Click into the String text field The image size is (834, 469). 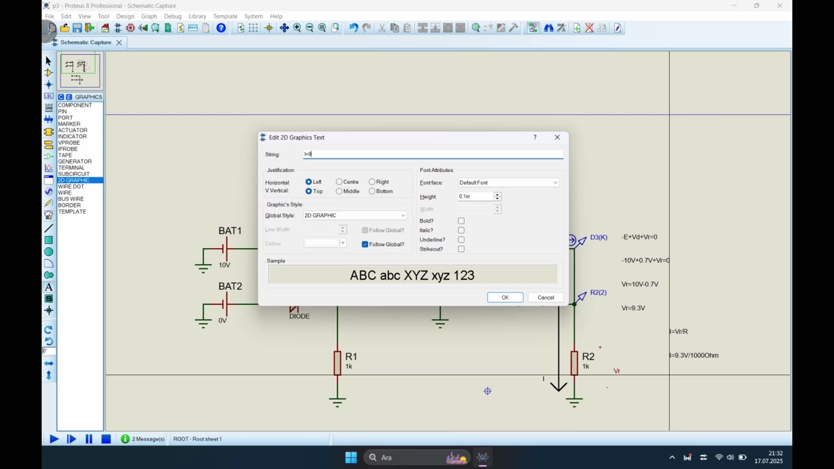click(x=433, y=154)
